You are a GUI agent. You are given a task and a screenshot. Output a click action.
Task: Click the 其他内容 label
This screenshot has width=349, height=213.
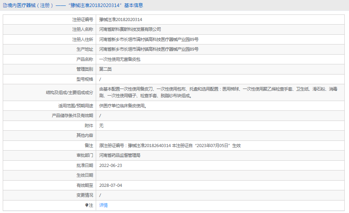tap(84, 135)
